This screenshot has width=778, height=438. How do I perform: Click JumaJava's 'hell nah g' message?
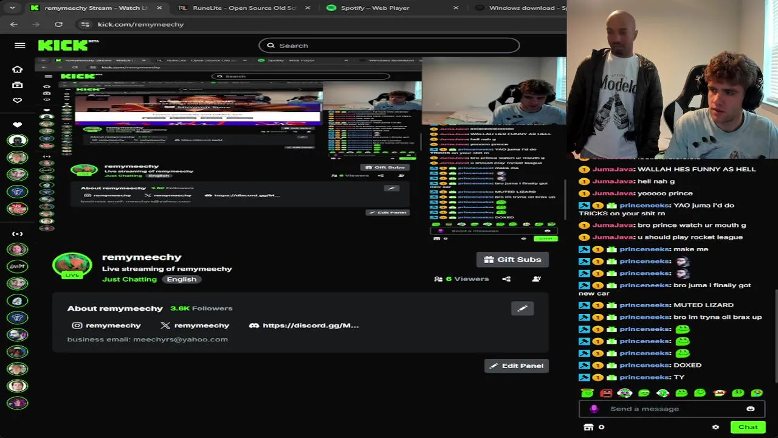tap(656, 181)
